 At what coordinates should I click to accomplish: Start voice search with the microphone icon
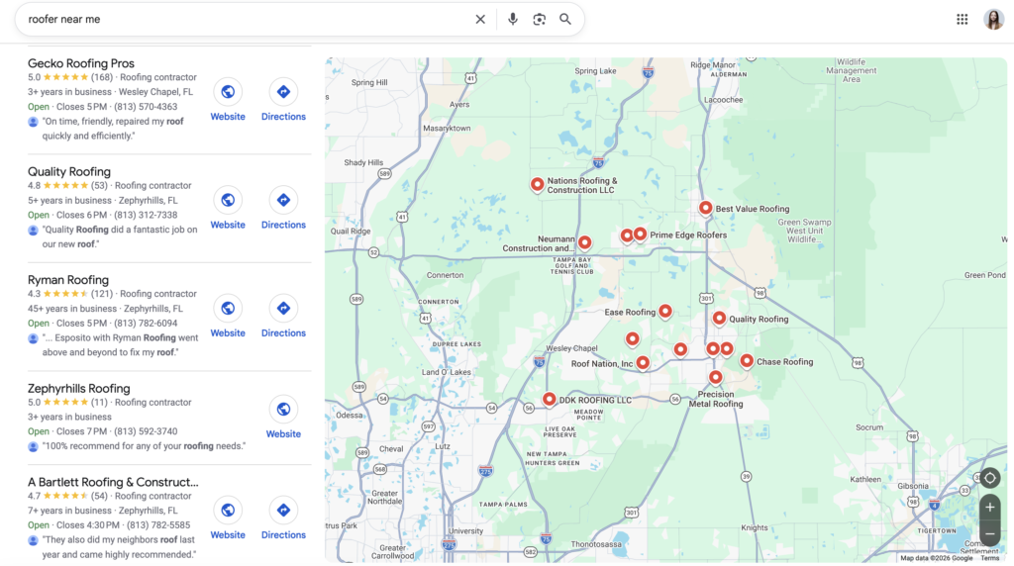pyautogui.click(x=512, y=20)
